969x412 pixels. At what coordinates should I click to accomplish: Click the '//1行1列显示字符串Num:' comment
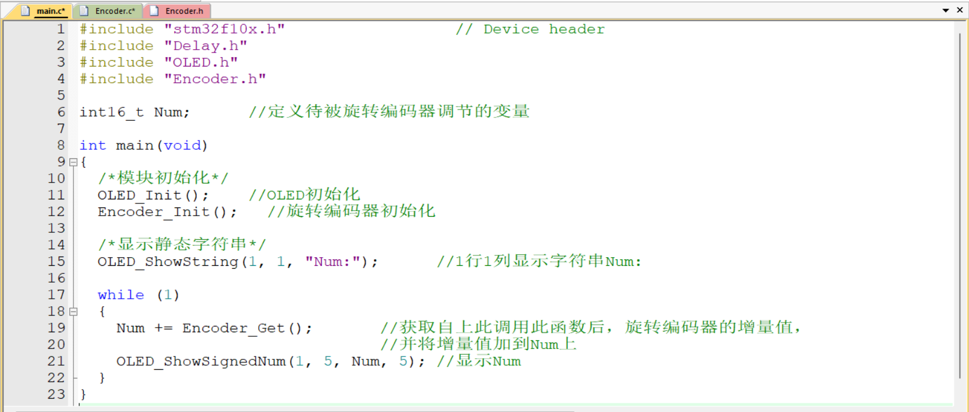[539, 261]
